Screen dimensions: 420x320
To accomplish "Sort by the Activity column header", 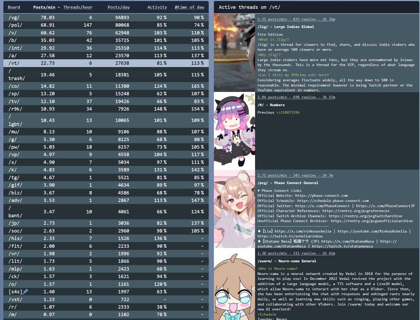I will tap(157, 7).
